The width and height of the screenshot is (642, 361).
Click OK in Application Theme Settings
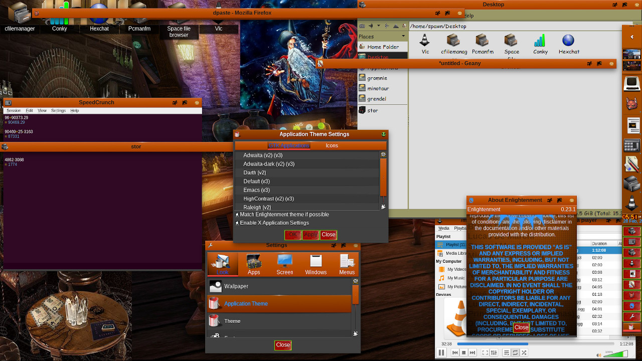[293, 235]
